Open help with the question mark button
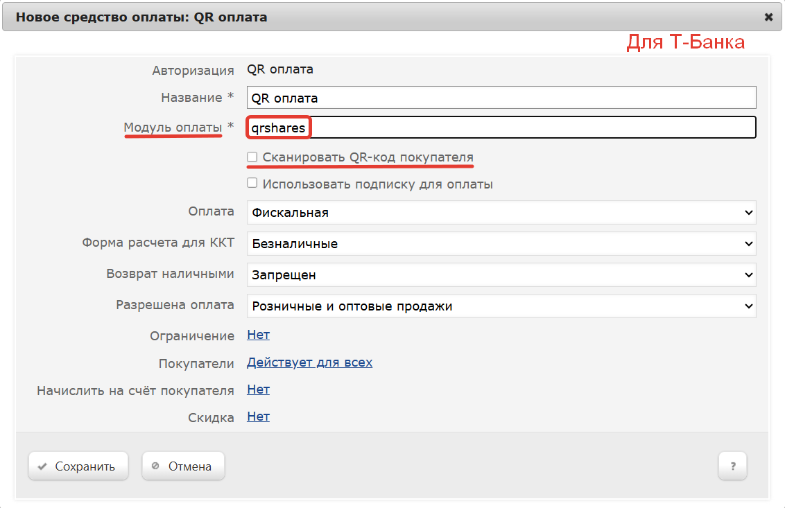 [x=732, y=466]
